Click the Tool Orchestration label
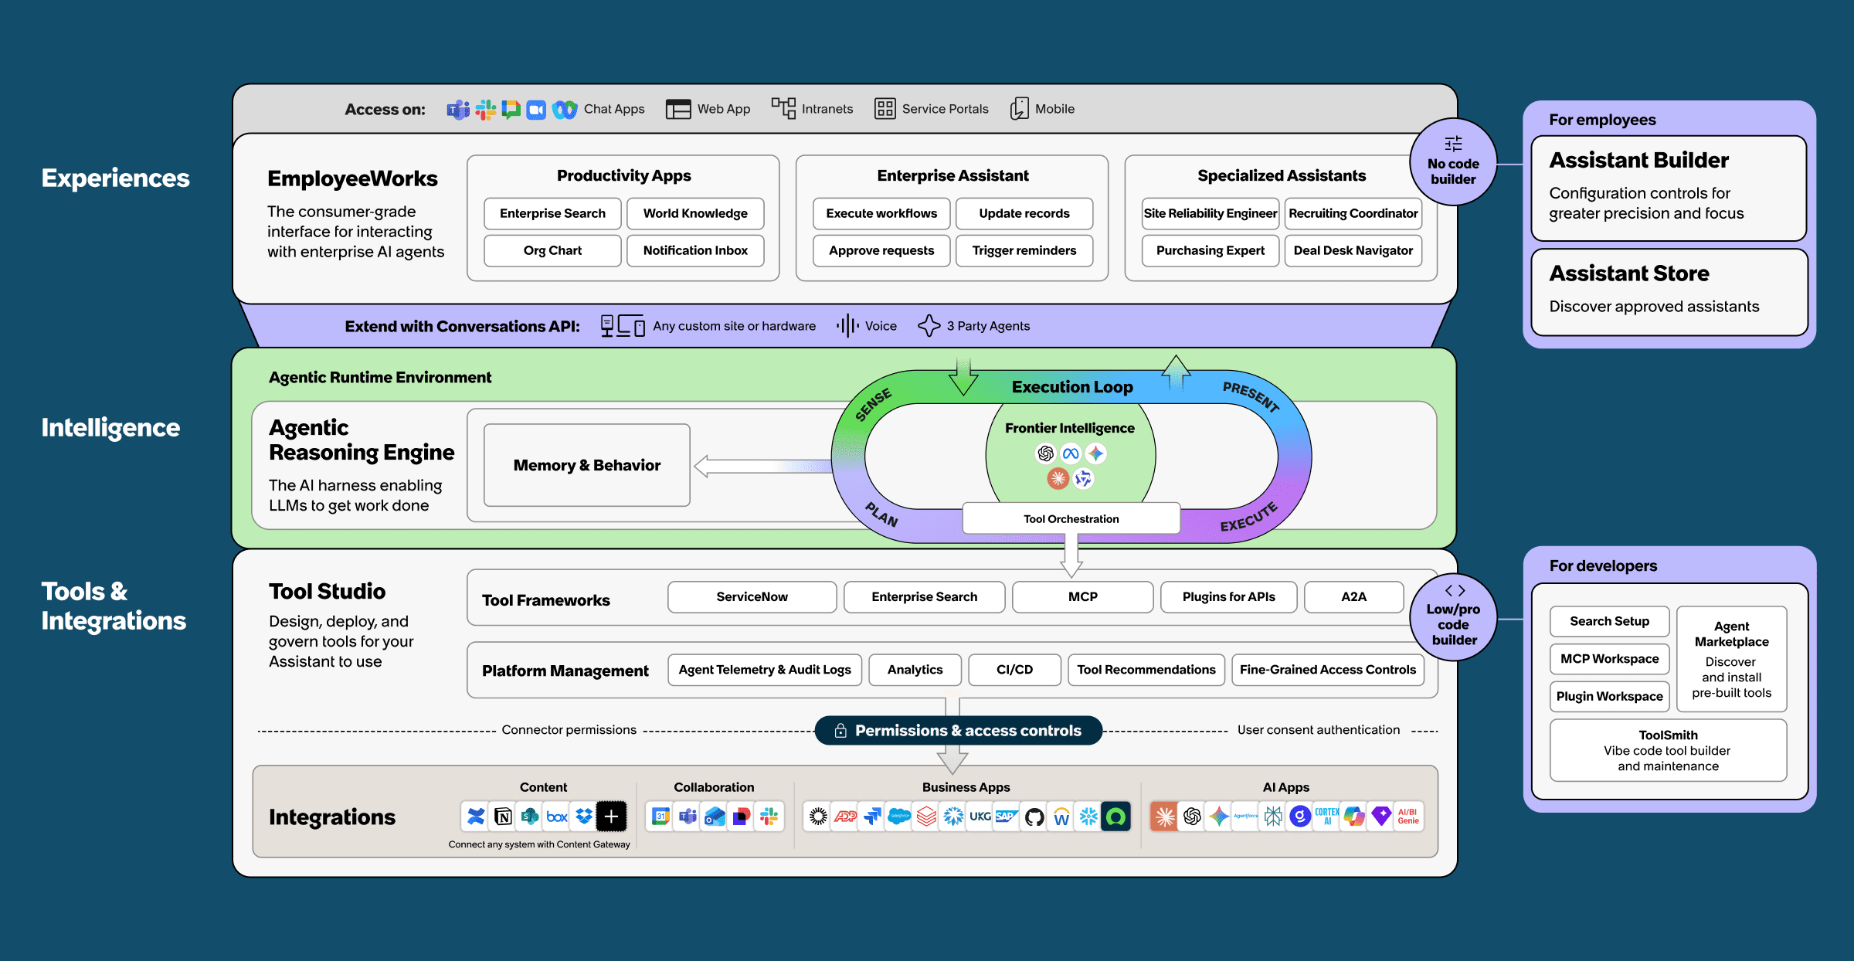 point(1071,518)
